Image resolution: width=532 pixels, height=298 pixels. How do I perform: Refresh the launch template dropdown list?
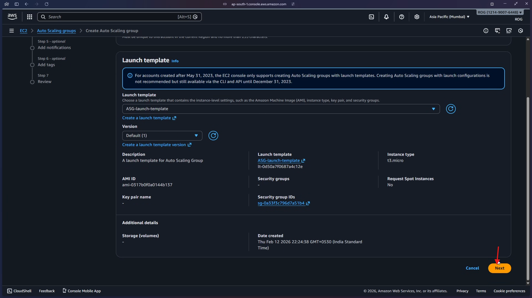(x=450, y=109)
